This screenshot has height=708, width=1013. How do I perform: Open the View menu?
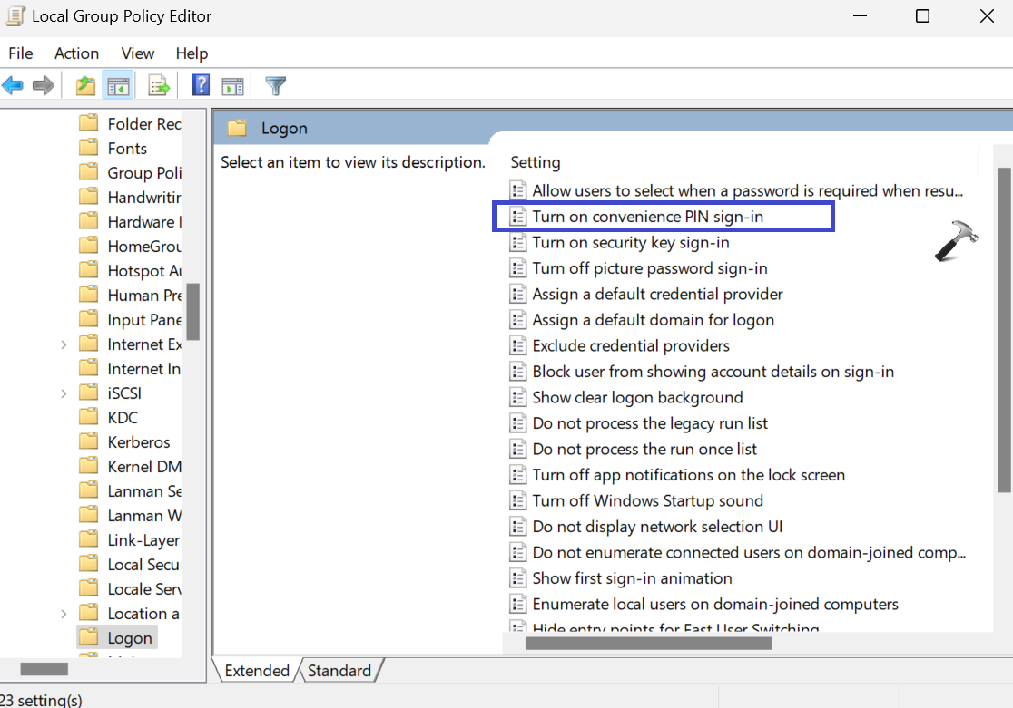138,53
